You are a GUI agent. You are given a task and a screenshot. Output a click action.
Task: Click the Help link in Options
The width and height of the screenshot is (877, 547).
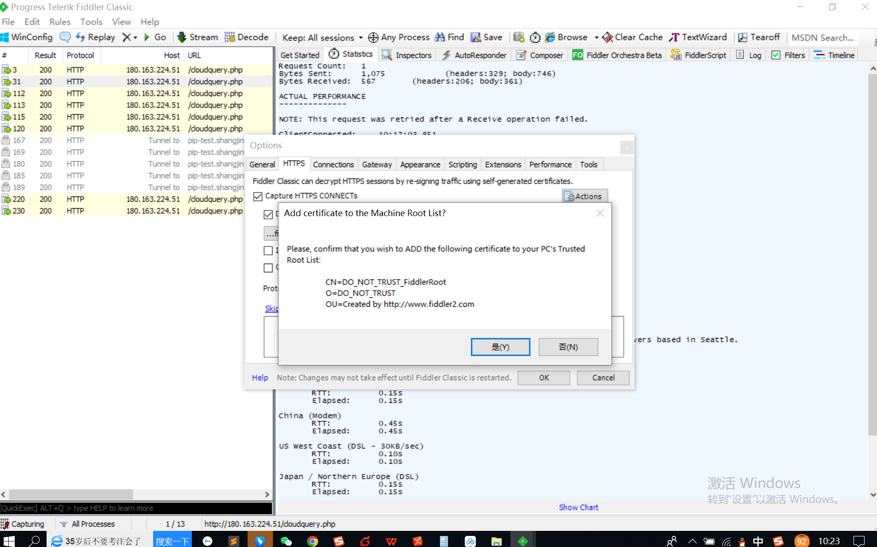click(260, 378)
